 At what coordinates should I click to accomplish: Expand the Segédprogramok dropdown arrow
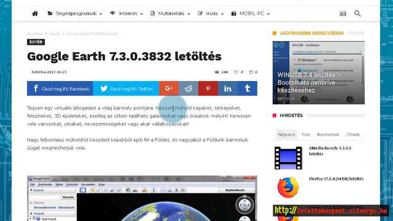[101, 14]
